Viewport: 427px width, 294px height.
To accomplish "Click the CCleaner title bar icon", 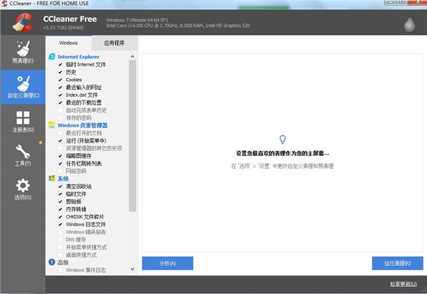I will click(x=4, y=4).
